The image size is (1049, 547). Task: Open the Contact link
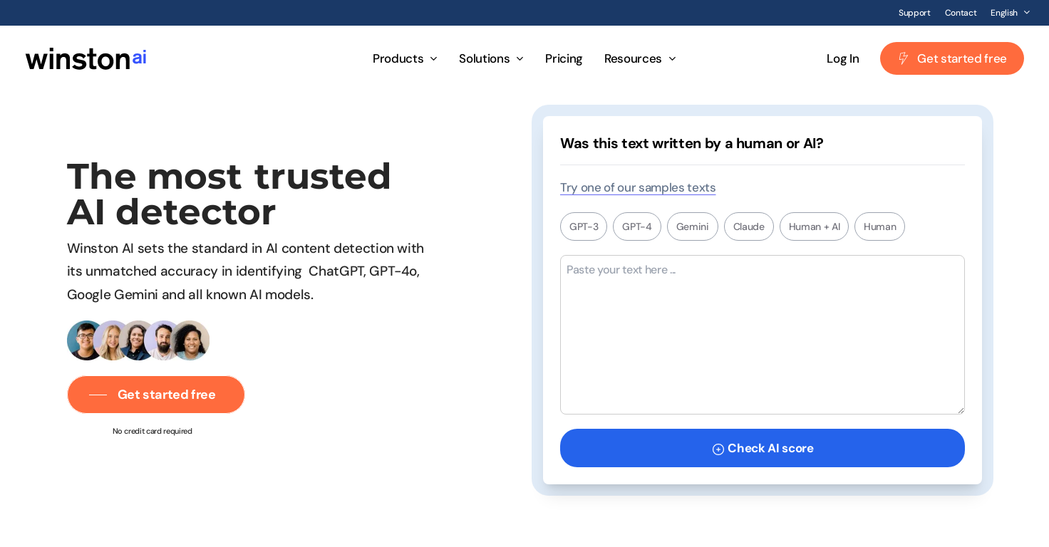click(961, 13)
